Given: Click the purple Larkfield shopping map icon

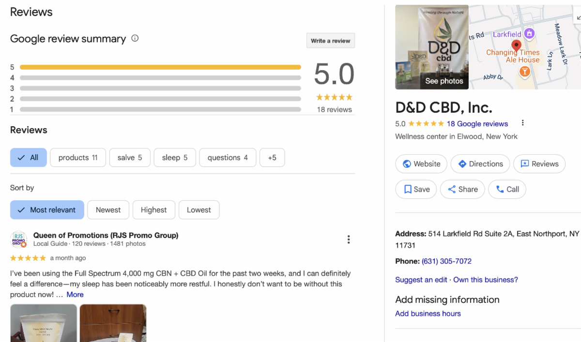Looking at the screenshot, I should [530, 33].
